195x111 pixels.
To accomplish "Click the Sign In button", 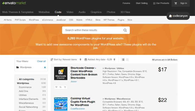I will click(184, 3).
